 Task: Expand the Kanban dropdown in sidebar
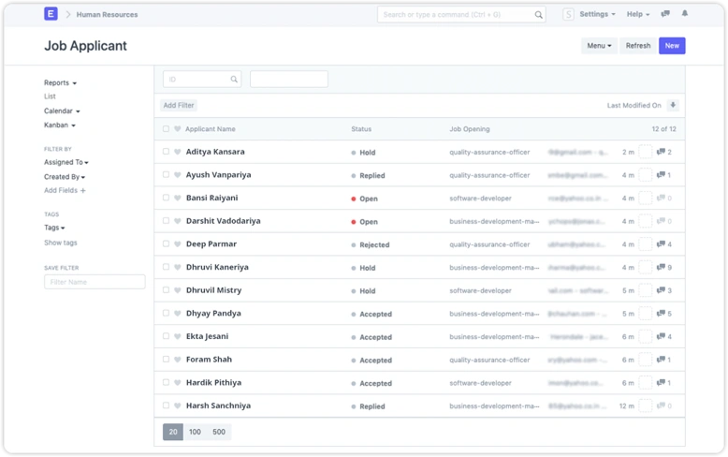tap(60, 125)
